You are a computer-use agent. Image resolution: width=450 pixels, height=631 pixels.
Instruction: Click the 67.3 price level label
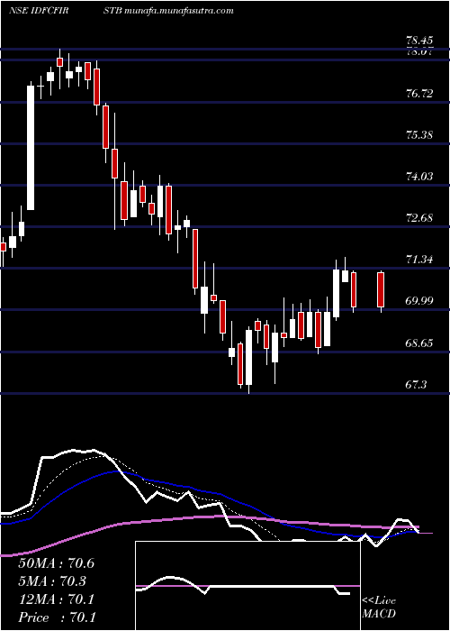(x=416, y=385)
